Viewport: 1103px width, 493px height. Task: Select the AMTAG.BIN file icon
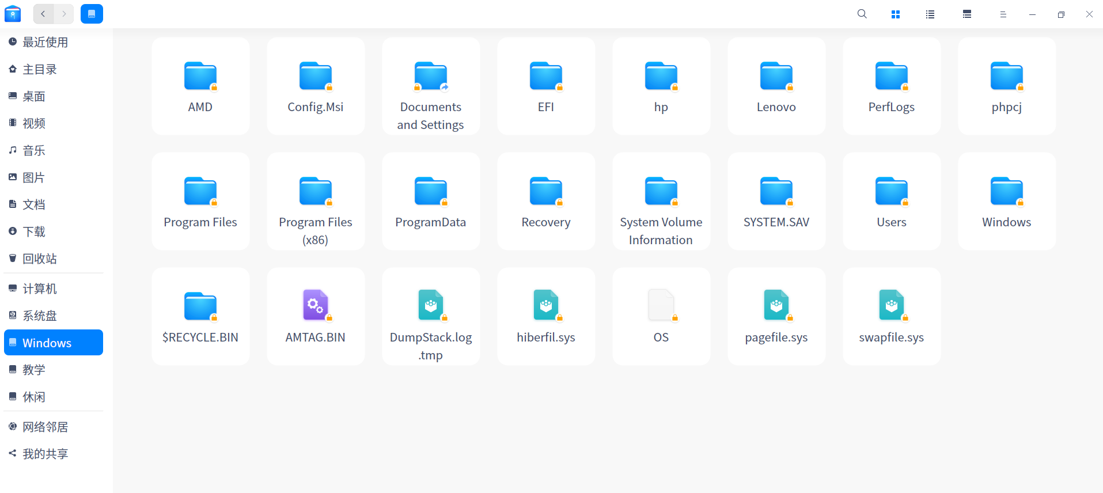(315, 305)
